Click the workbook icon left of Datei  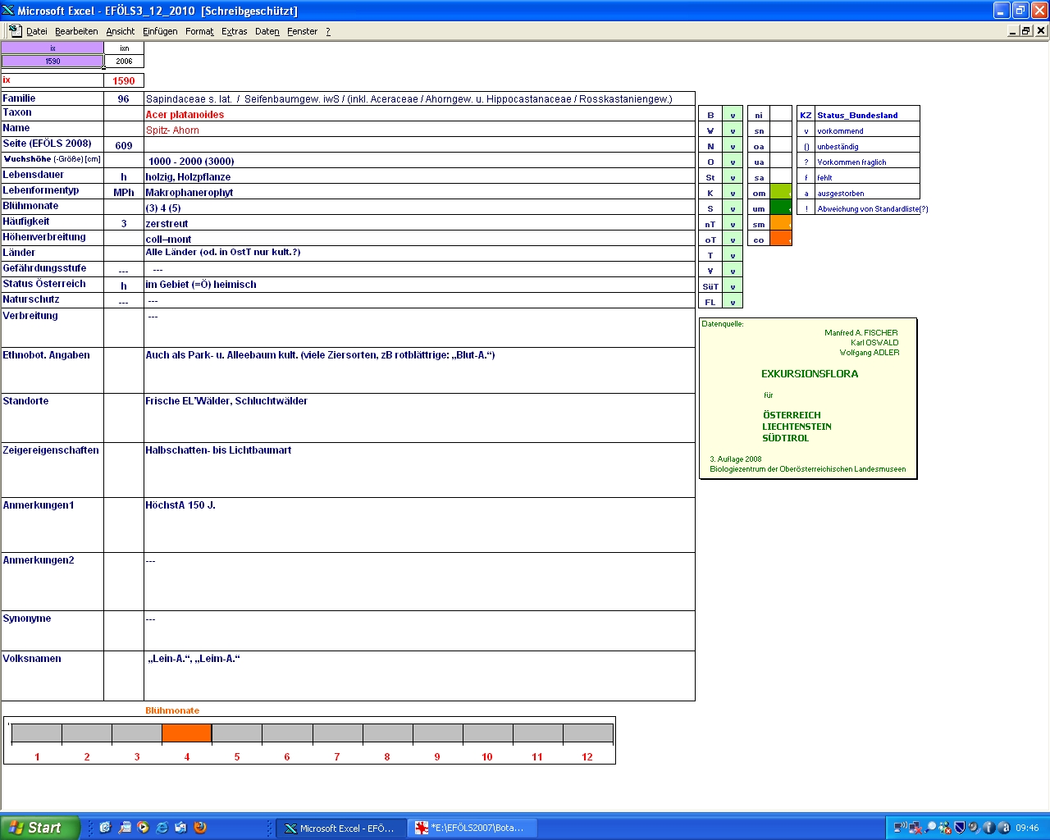click(x=15, y=30)
